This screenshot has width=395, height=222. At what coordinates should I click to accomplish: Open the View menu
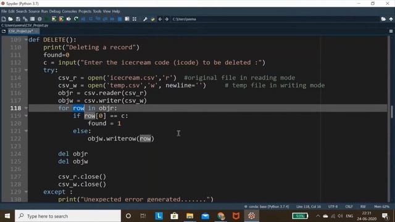click(x=107, y=11)
